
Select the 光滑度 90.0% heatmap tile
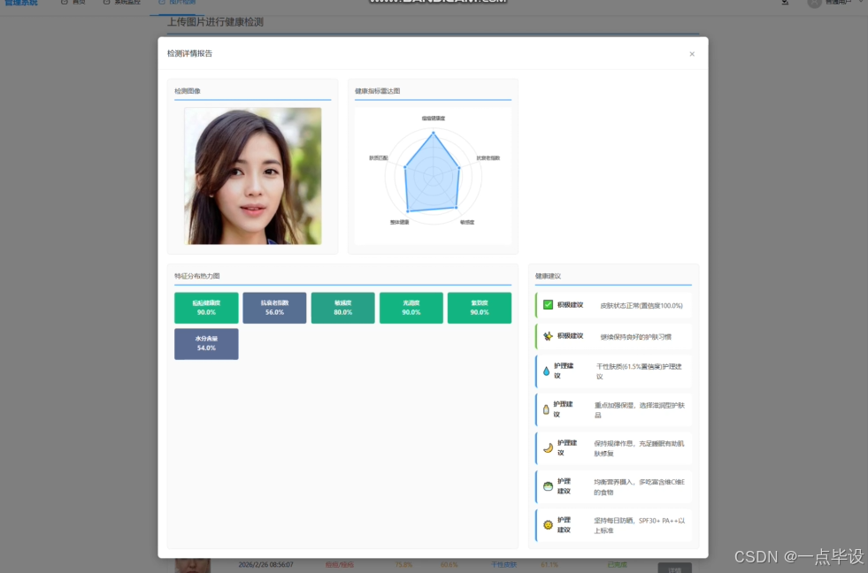(x=411, y=308)
